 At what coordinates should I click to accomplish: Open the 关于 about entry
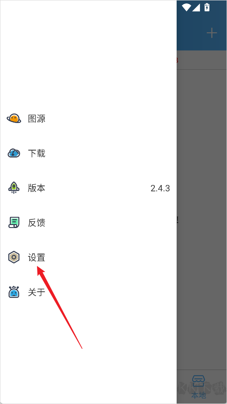tap(88, 292)
